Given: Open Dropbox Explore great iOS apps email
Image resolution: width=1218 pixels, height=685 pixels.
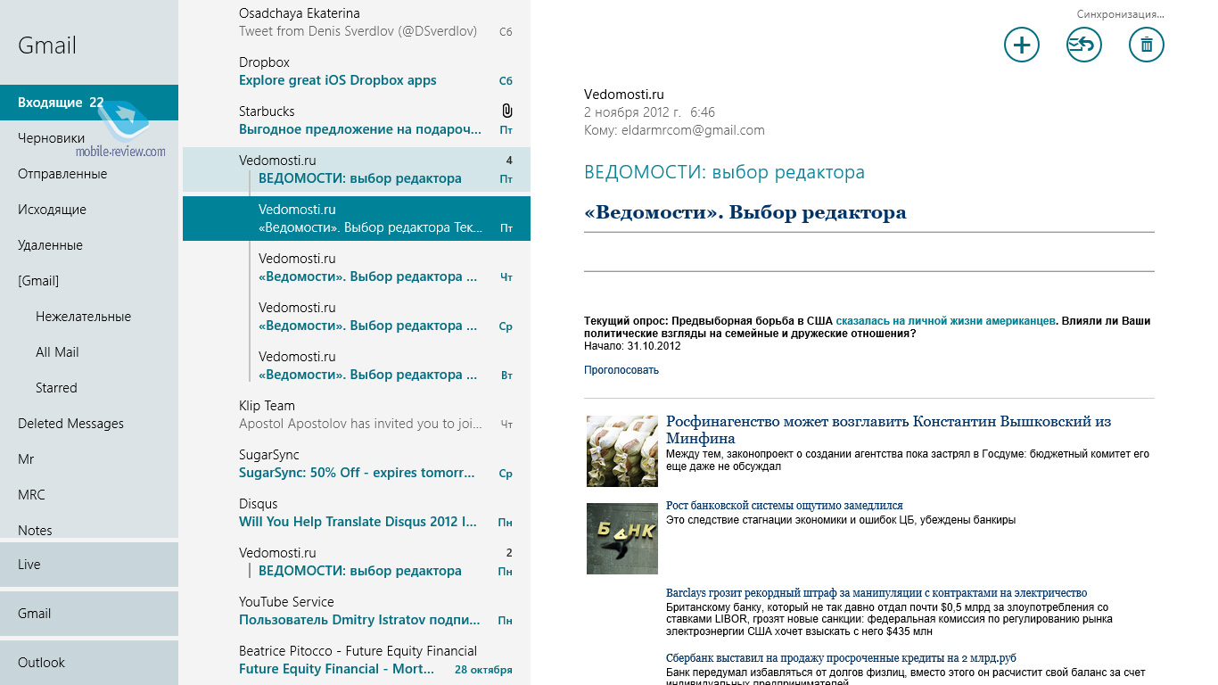Looking at the screenshot, I should [357, 71].
